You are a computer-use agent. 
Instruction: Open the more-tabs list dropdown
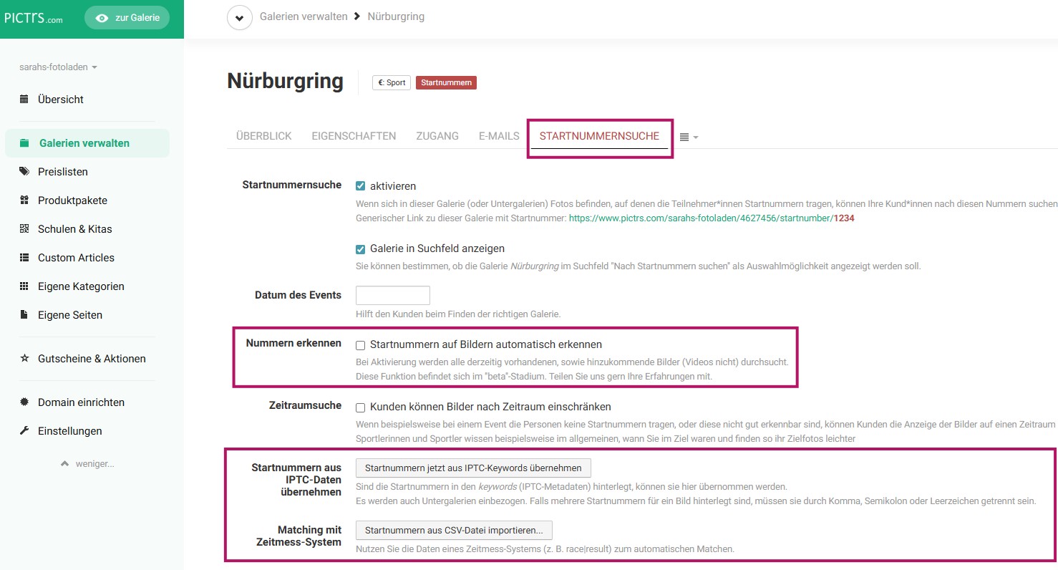click(689, 137)
